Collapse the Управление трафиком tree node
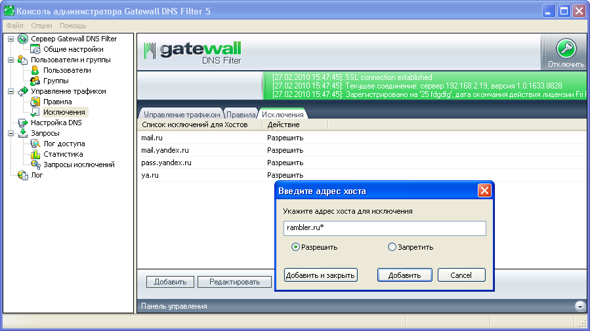Screen dimensions: 590x331 click(11, 91)
